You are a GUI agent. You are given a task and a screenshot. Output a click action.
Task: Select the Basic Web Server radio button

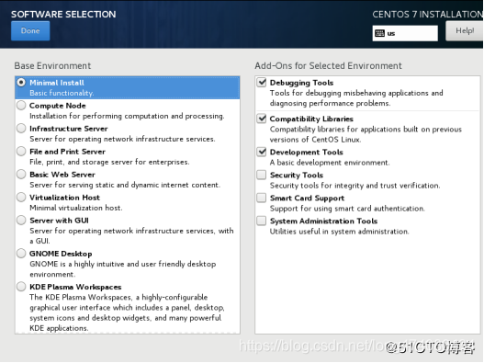21,175
